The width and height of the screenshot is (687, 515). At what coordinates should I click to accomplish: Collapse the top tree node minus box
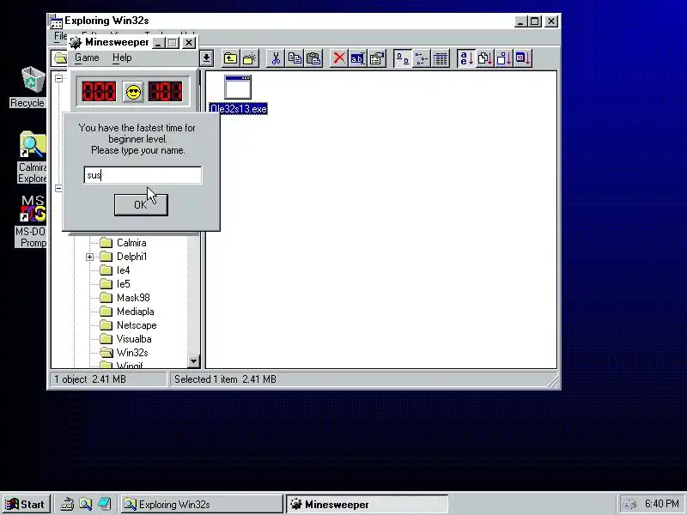(x=58, y=78)
